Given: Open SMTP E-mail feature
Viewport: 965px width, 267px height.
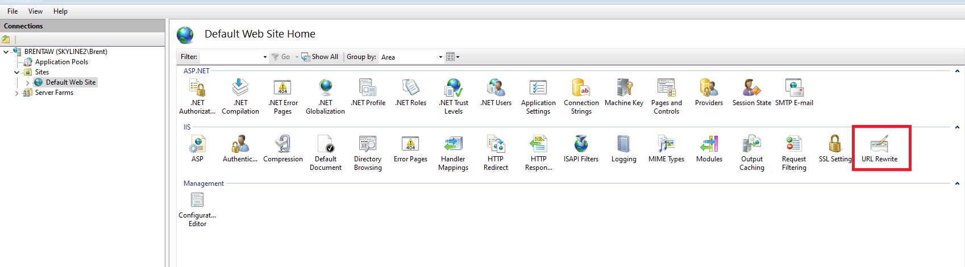Looking at the screenshot, I should click(795, 93).
